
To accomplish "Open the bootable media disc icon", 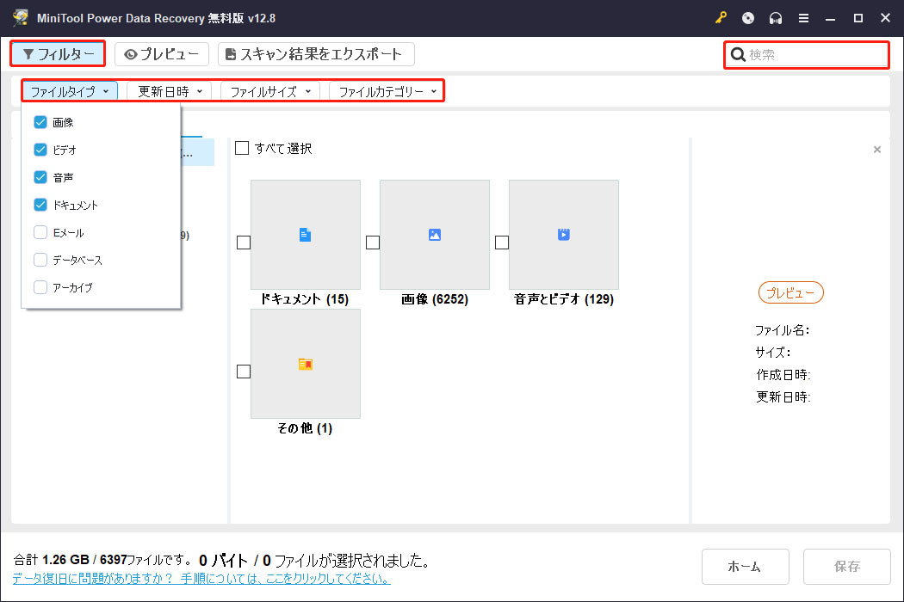I will (x=747, y=17).
